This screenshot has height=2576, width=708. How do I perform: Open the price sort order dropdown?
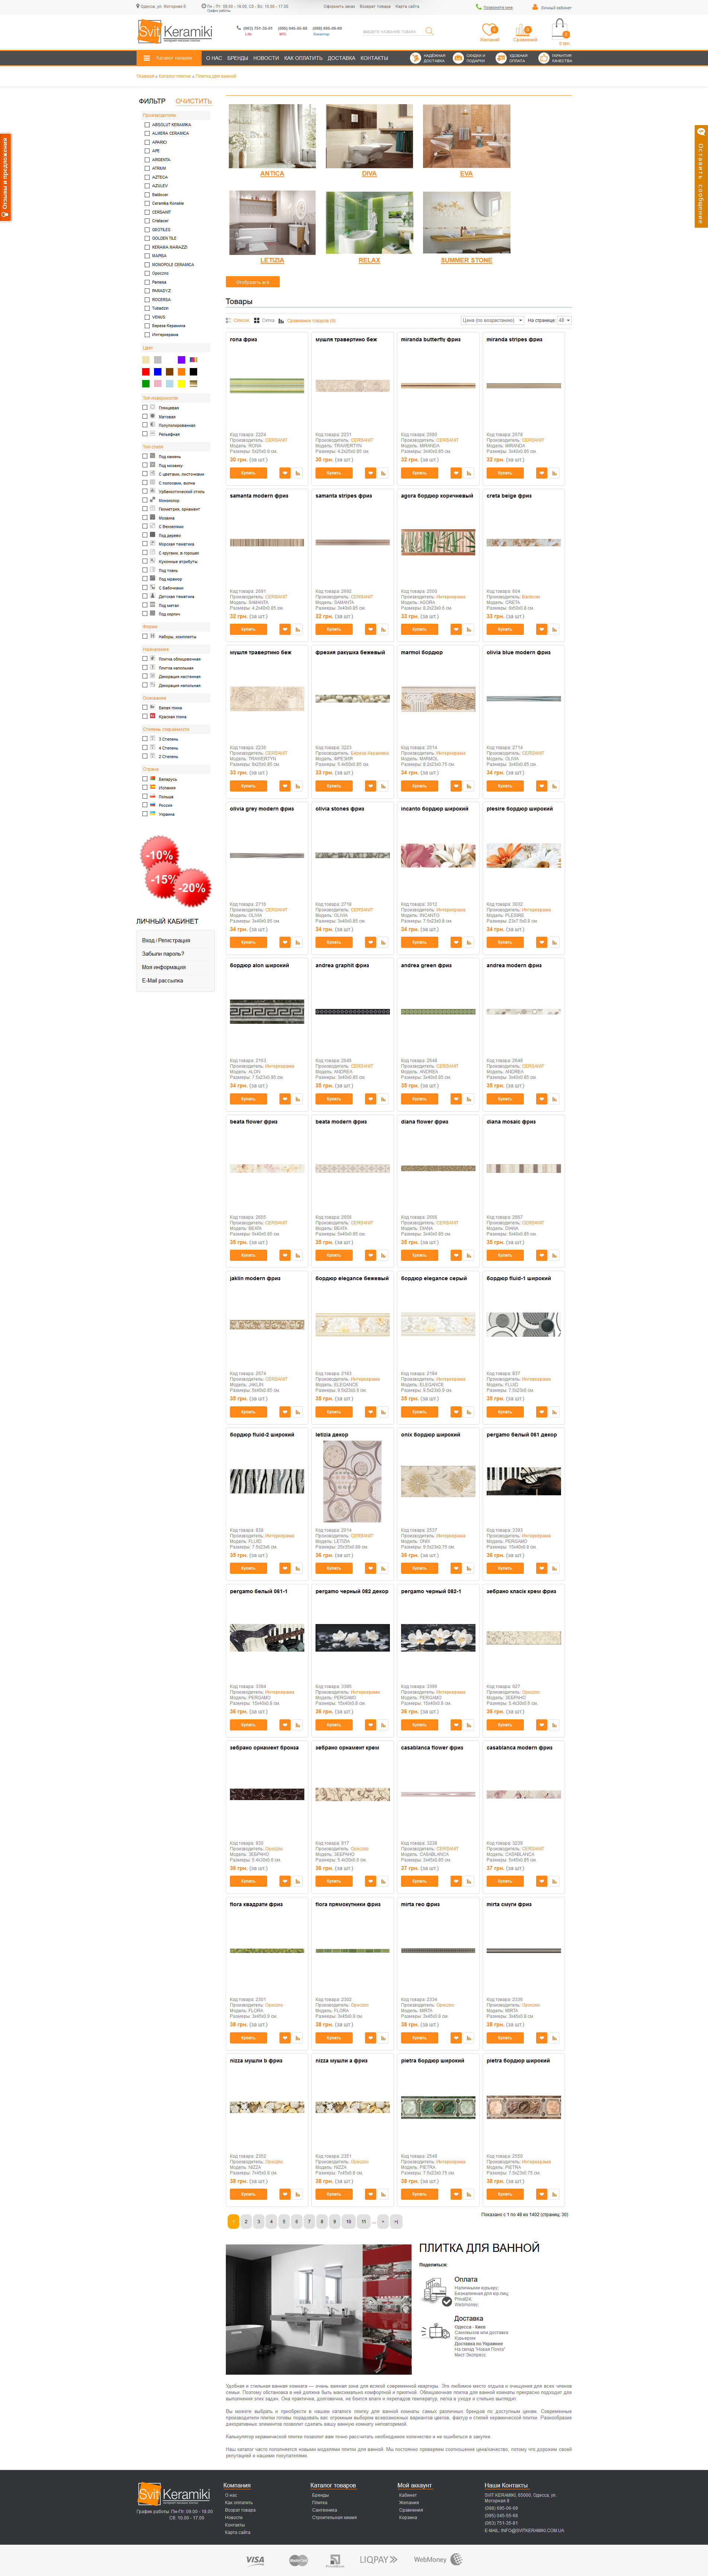pyautogui.click(x=492, y=321)
